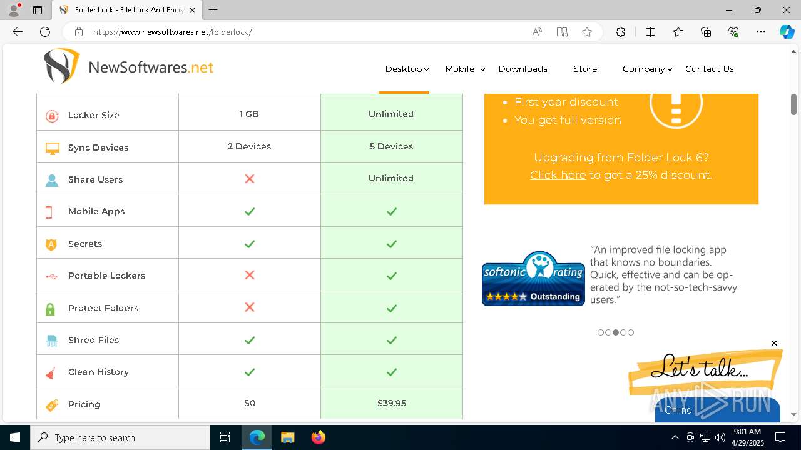Open Windows Start menu
801x450 pixels.
[15, 437]
